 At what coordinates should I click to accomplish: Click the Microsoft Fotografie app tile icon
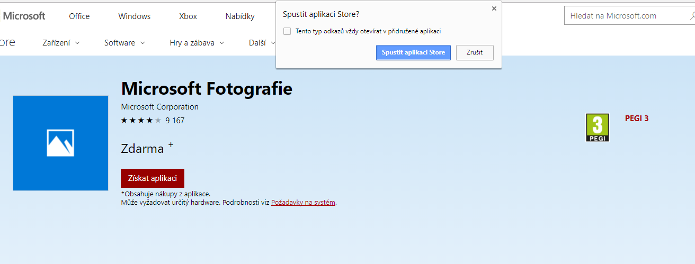[x=60, y=143]
